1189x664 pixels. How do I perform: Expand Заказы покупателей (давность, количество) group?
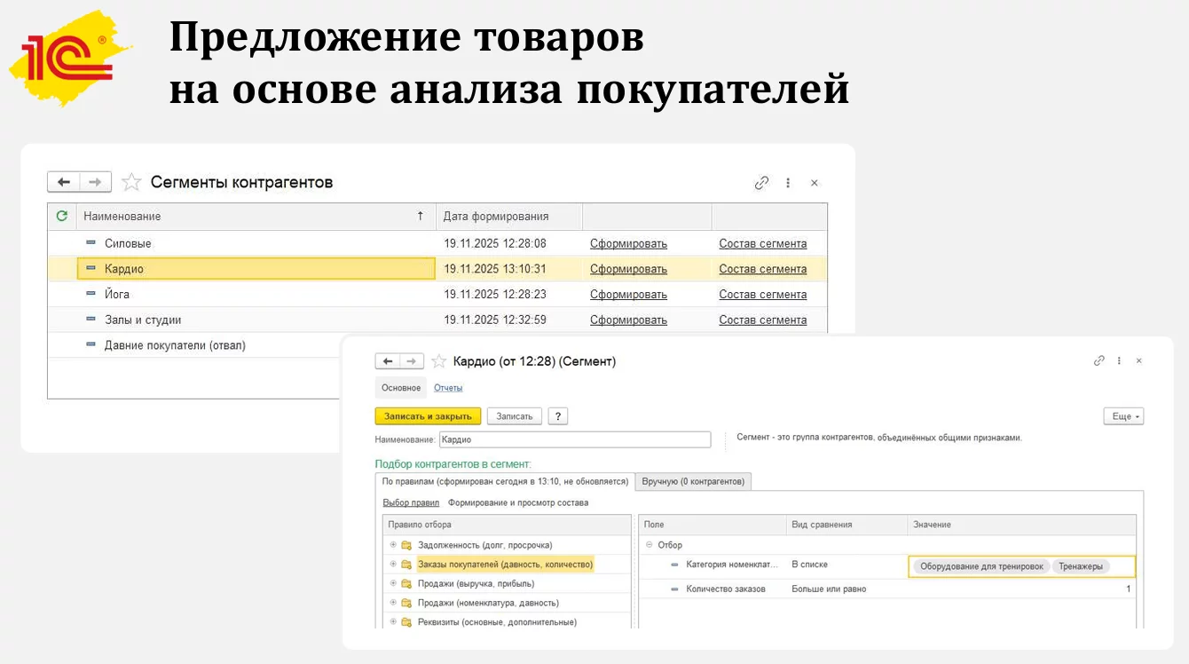pos(393,565)
